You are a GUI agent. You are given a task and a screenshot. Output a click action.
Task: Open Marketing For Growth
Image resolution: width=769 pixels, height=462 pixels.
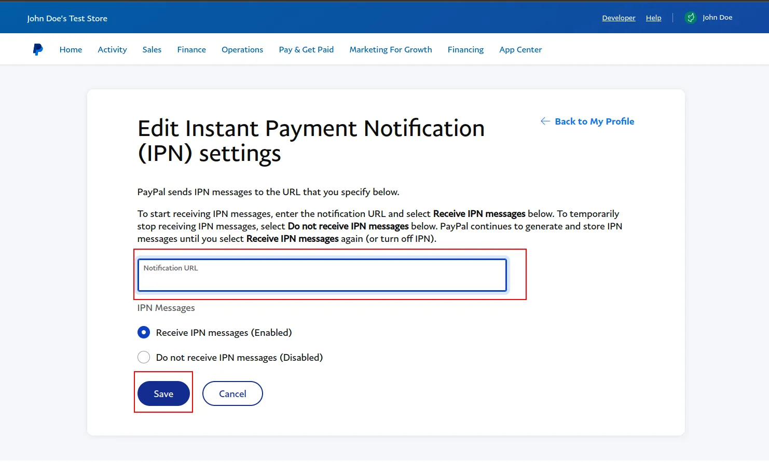click(x=391, y=49)
